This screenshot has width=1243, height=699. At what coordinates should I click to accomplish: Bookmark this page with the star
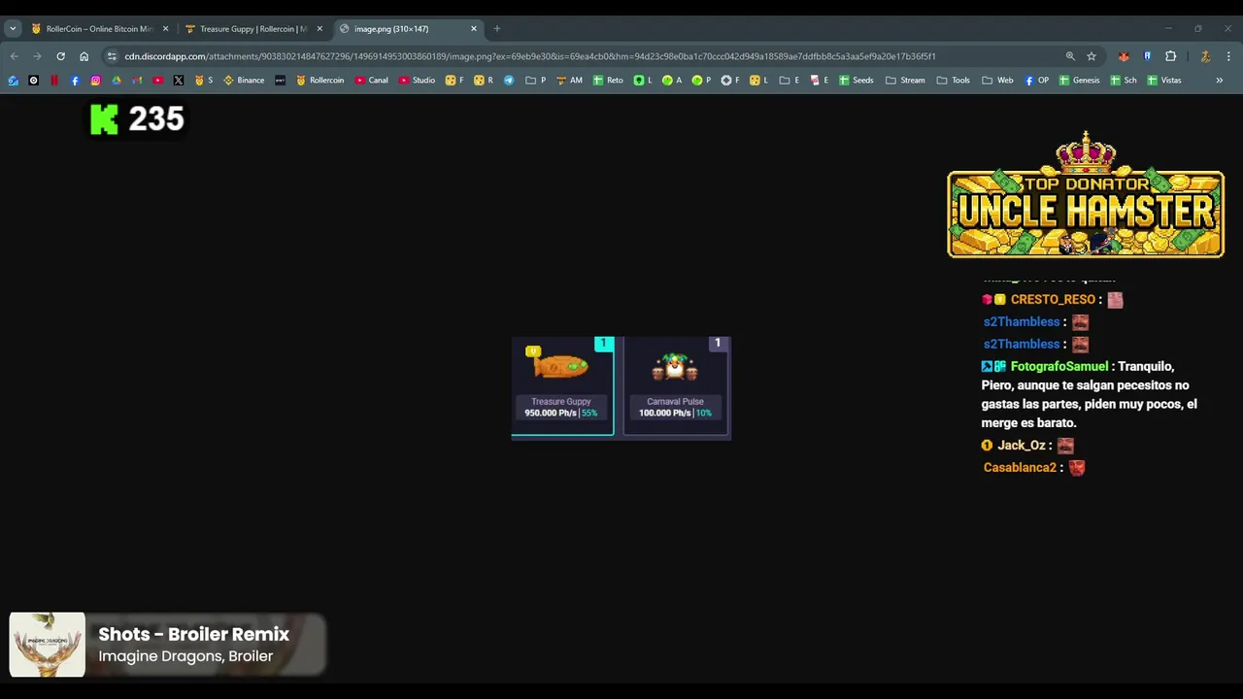click(1092, 56)
